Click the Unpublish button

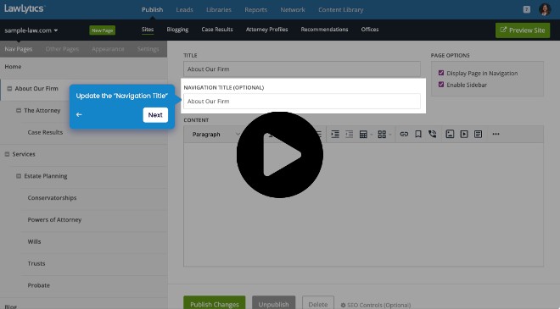(x=273, y=302)
